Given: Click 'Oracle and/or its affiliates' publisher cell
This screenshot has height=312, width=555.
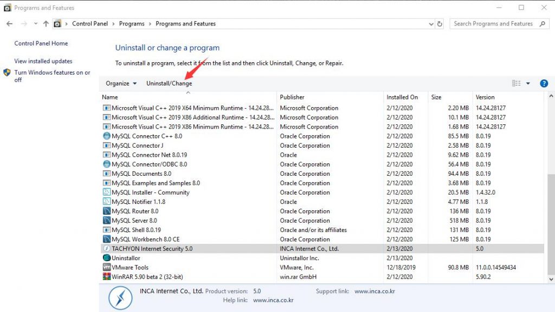Looking at the screenshot, I should pyautogui.click(x=313, y=230).
